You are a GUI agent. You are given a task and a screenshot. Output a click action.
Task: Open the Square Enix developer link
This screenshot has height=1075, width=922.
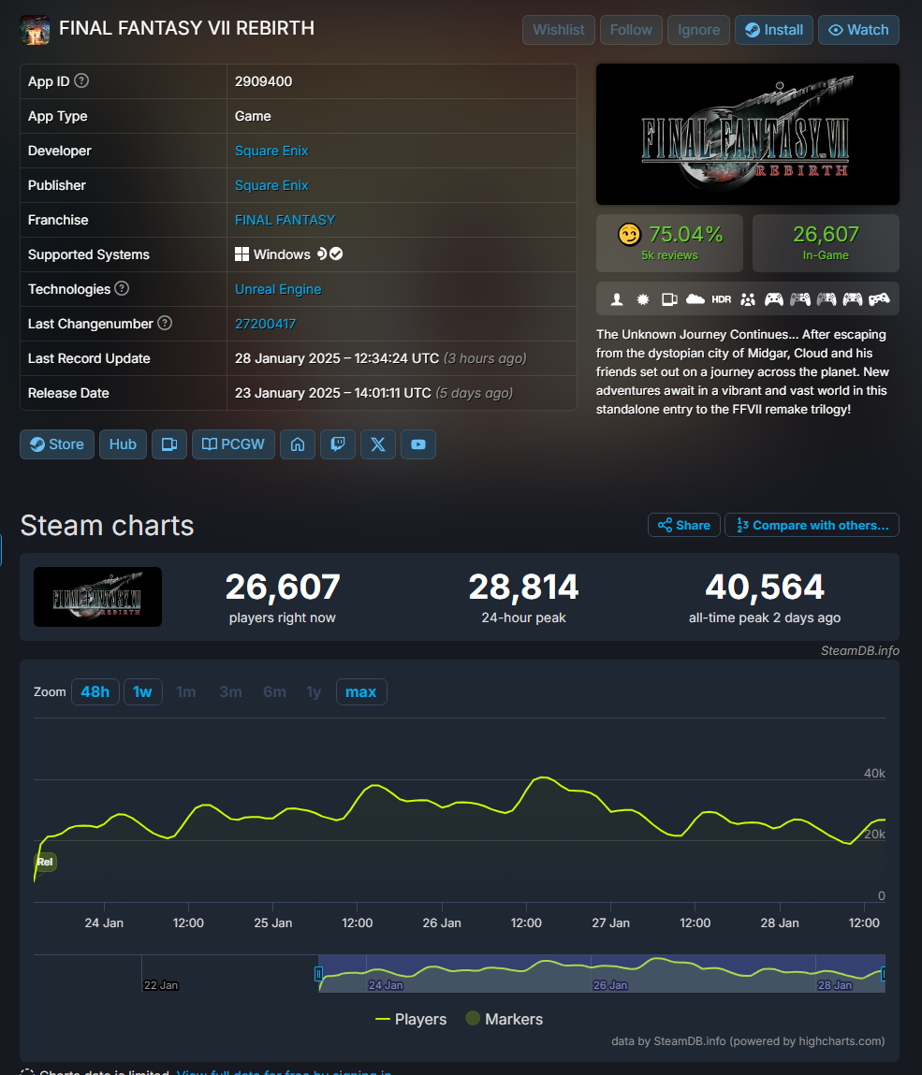[271, 151]
